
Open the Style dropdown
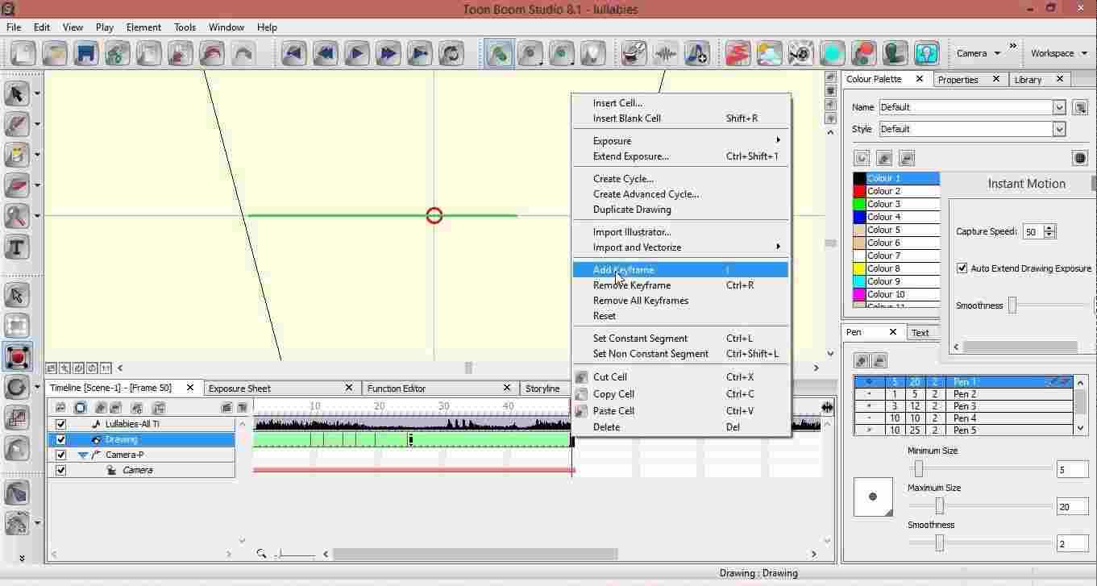click(x=1059, y=129)
